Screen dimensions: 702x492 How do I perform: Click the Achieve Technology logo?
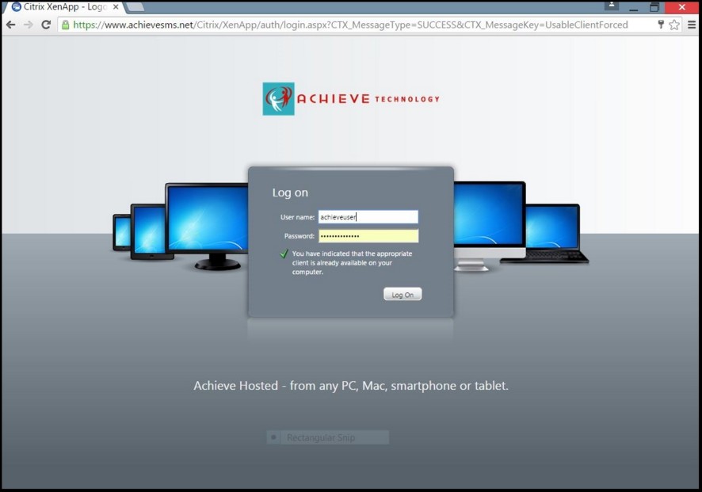pyautogui.click(x=351, y=99)
